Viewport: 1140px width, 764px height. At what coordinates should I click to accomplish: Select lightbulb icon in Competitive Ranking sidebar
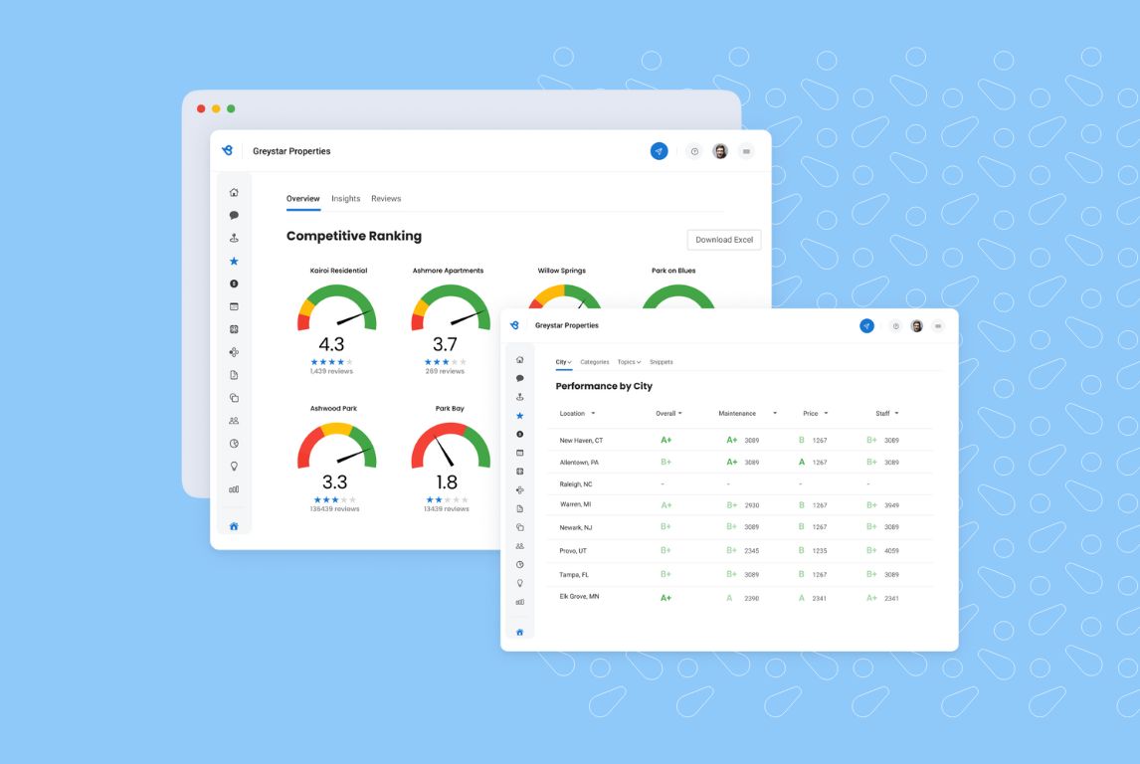234,467
